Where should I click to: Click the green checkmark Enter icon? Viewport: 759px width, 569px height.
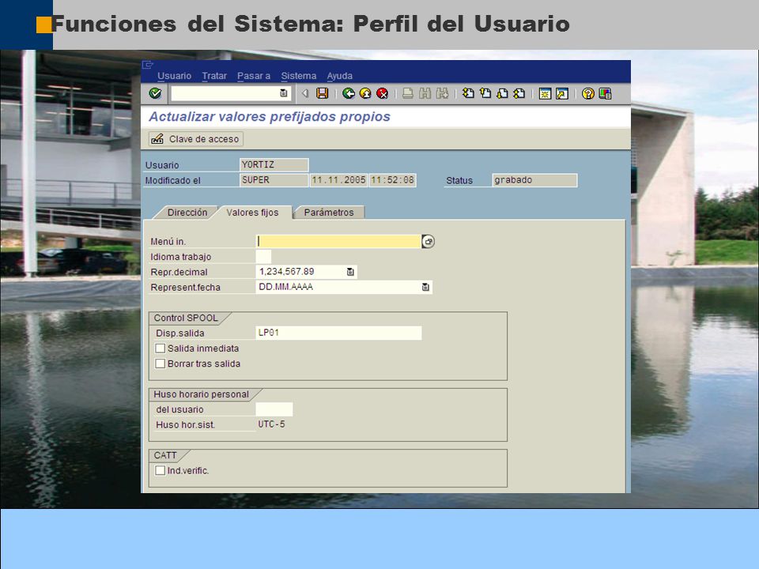point(155,93)
